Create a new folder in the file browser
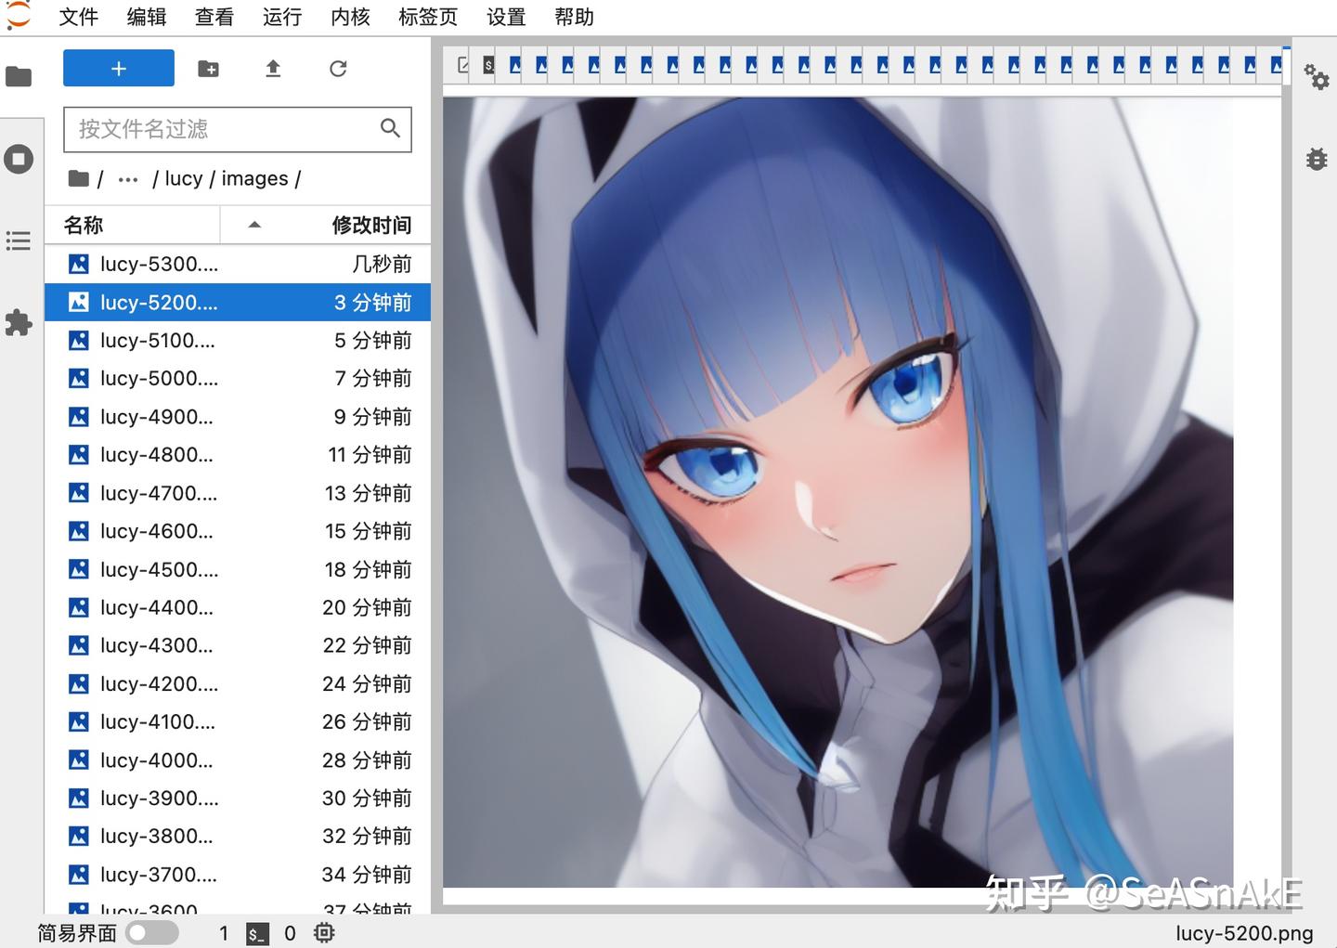The height and width of the screenshot is (948, 1337). click(x=208, y=68)
